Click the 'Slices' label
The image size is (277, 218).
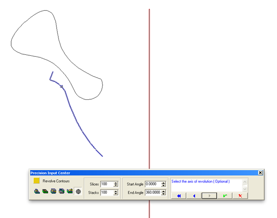pos(94,184)
